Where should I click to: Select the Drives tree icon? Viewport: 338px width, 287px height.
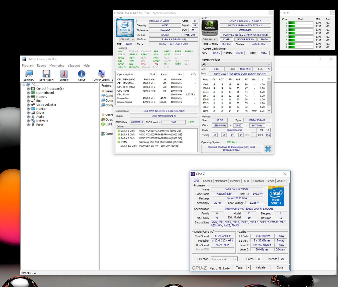(33, 113)
